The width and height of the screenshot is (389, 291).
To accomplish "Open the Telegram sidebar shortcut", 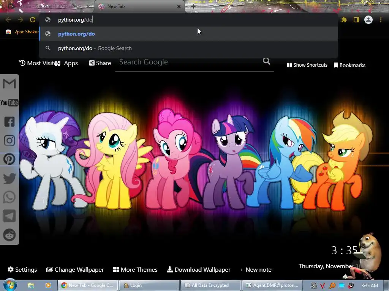I will pos(9,216).
